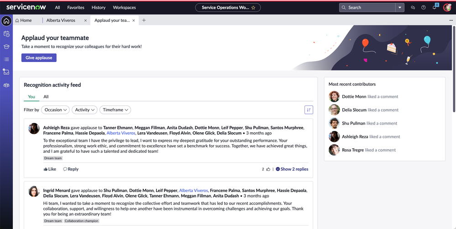Open the team icon in left sidebar
This screenshot has width=456, height=229.
click(6, 85)
